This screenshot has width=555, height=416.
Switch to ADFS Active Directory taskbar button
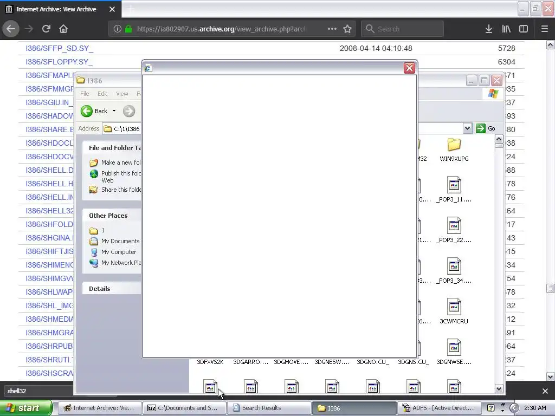(x=439, y=408)
